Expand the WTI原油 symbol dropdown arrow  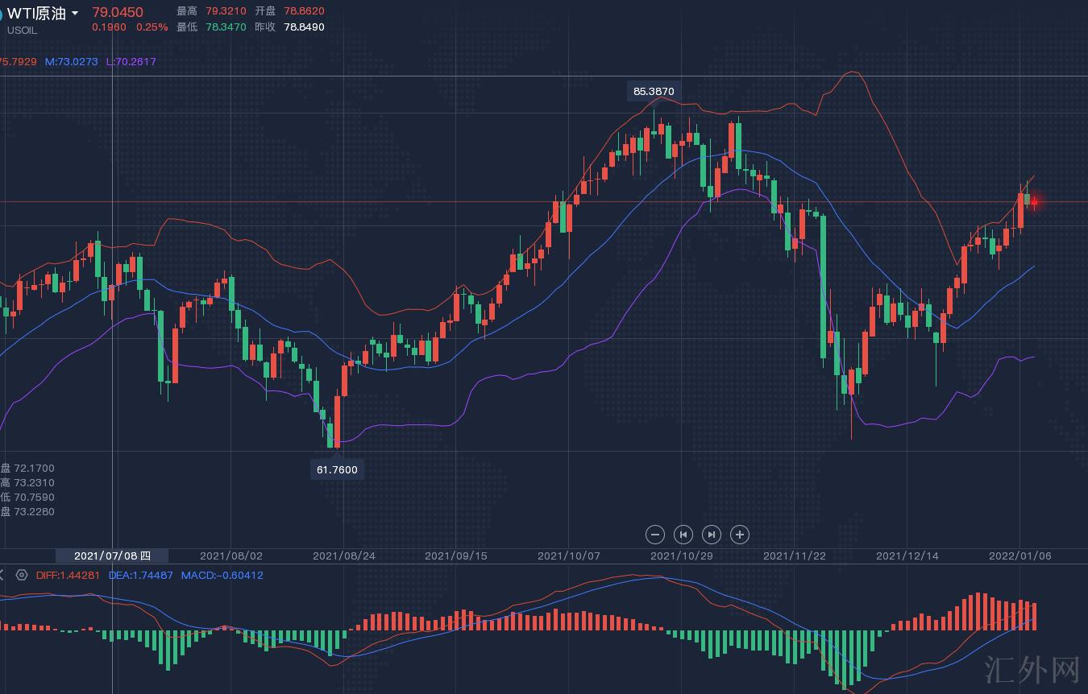(75, 14)
